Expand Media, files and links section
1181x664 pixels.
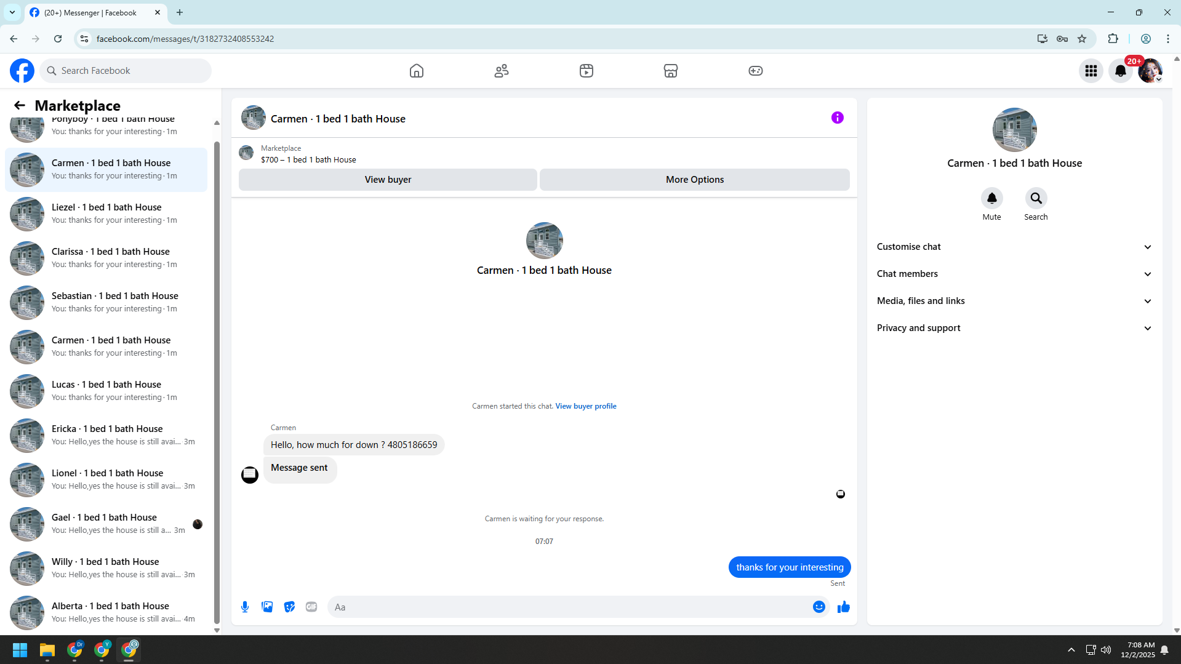1014,301
